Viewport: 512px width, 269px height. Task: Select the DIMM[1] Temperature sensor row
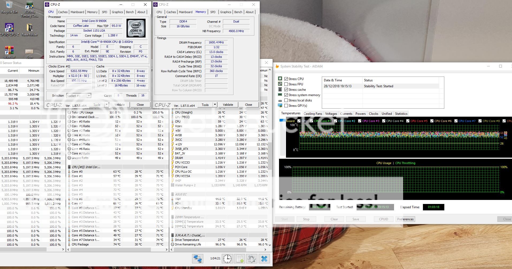coord(219,222)
